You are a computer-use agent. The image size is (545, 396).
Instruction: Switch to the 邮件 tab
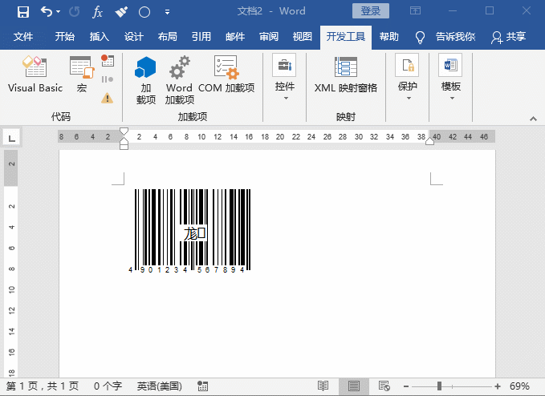pyautogui.click(x=235, y=36)
